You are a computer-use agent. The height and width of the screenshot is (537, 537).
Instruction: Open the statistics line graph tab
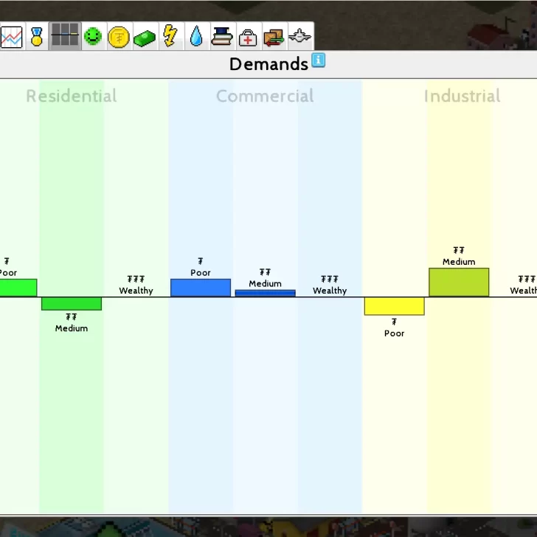click(x=10, y=36)
